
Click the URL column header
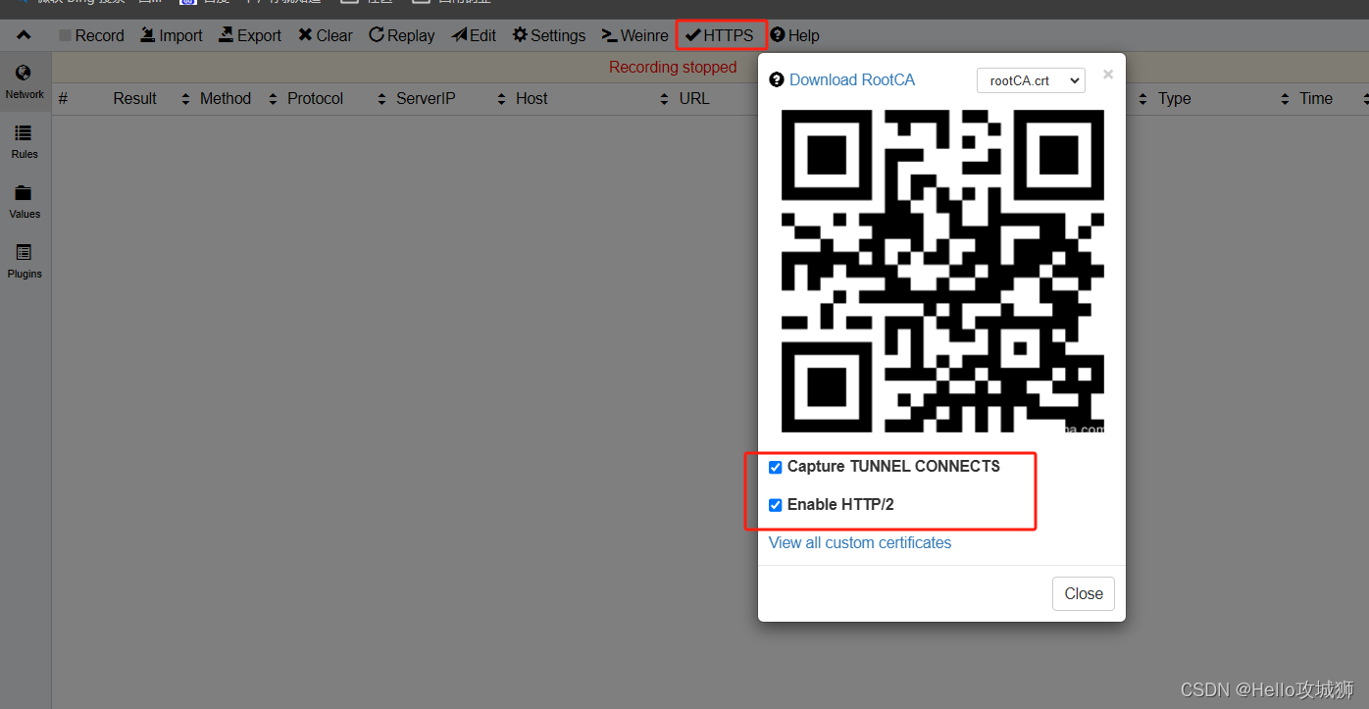(694, 99)
